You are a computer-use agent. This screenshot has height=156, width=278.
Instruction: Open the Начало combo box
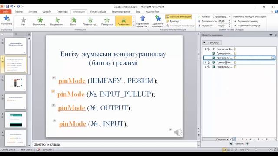(x=222, y=16)
